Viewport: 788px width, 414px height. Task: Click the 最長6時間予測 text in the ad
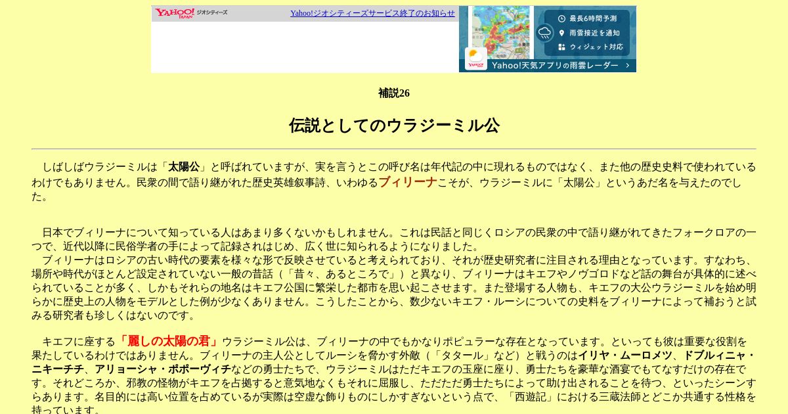[x=593, y=18]
